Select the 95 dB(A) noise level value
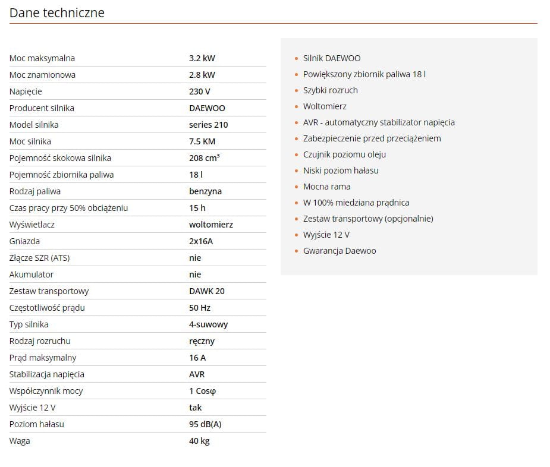The height and width of the screenshot is (467, 550). point(205,424)
